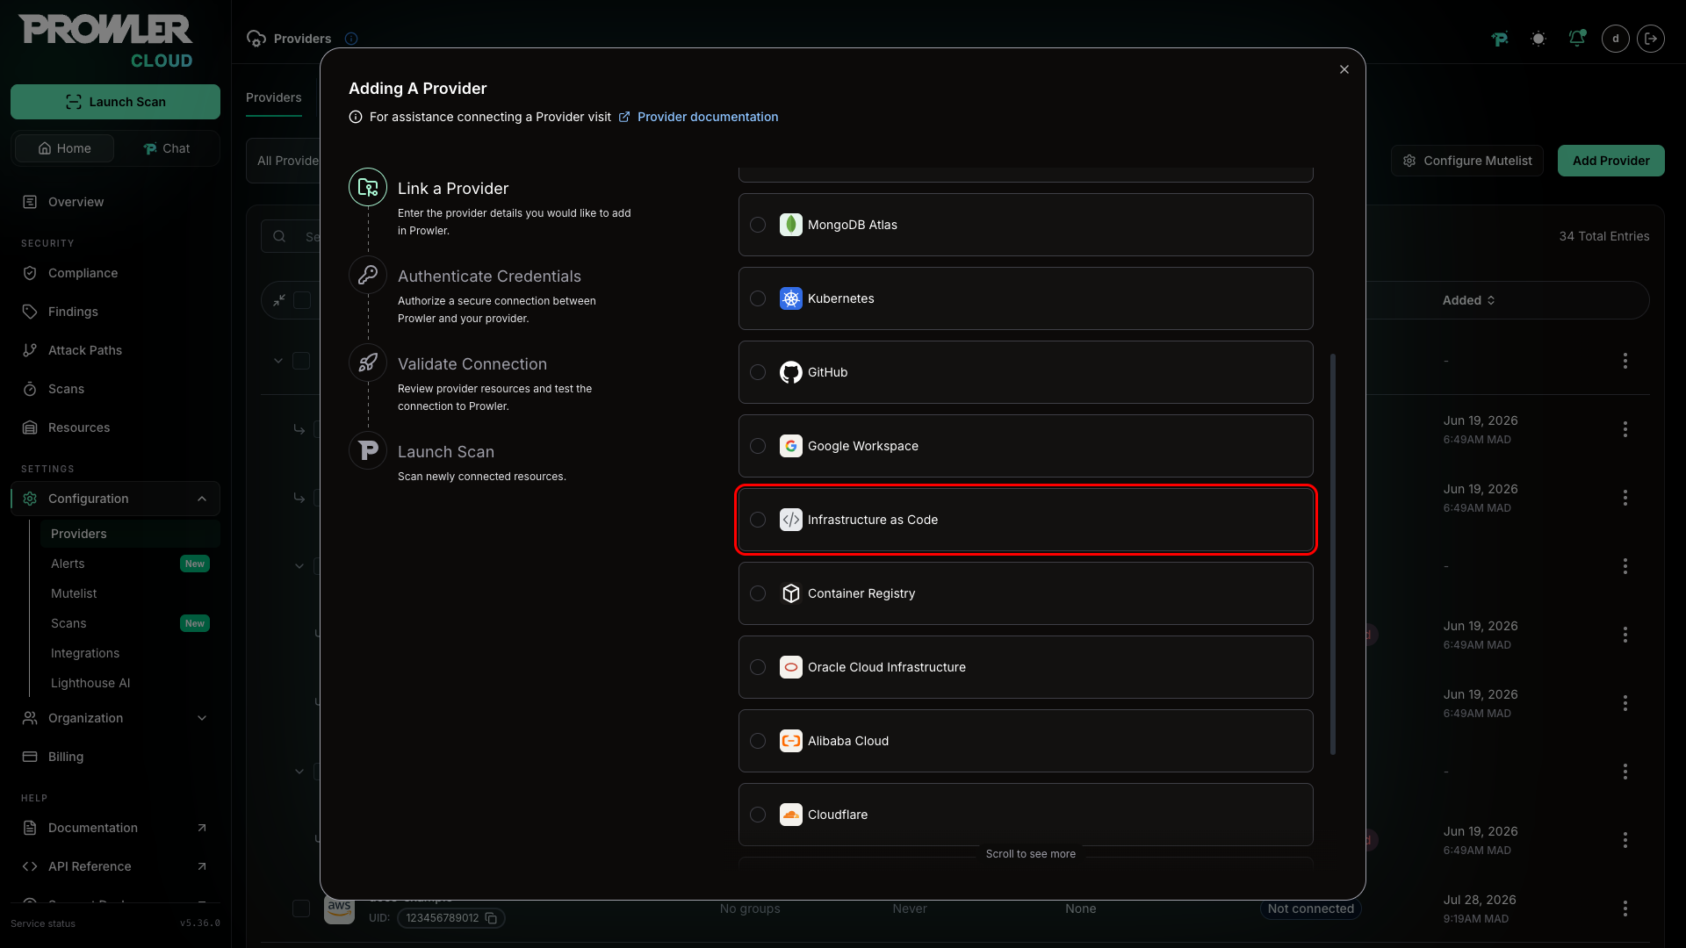The width and height of the screenshot is (1686, 948).
Task: Expand the Organization menu chevron
Action: coord(202,718)
